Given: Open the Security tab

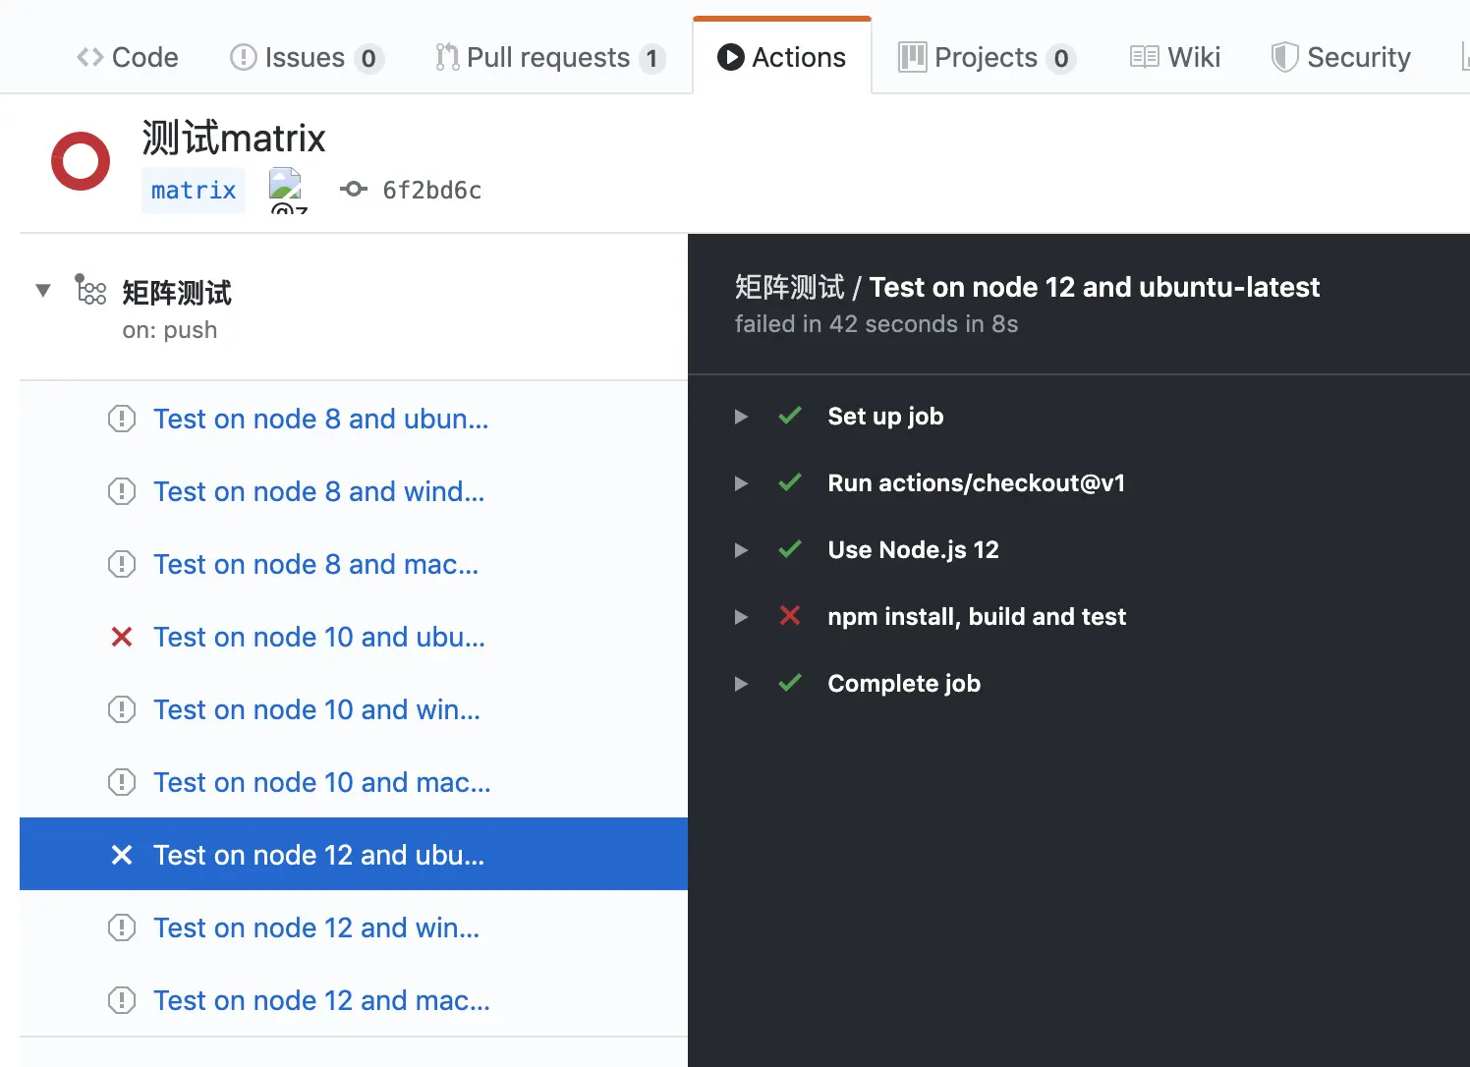Looking at the screenshot, I should point(1340,57).
